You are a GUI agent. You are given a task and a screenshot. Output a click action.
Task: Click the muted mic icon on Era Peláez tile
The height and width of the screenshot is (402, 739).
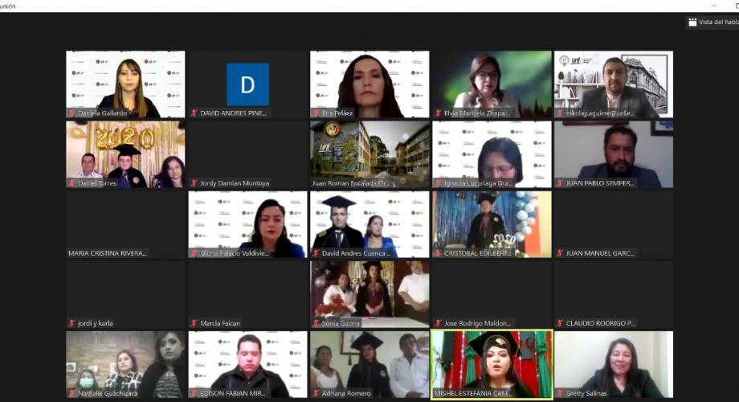(x=316, y=113)
